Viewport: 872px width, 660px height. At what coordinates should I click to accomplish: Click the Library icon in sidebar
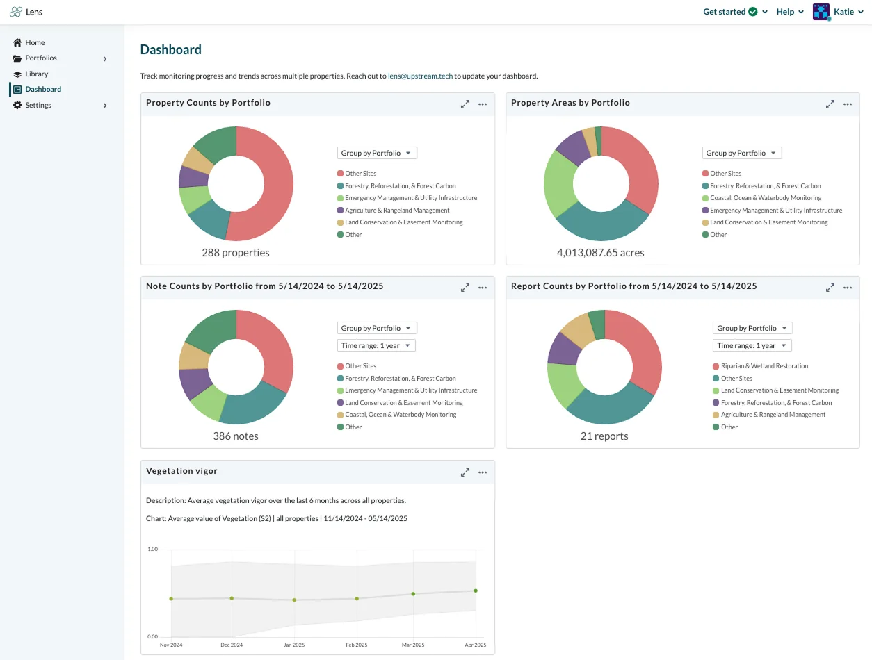(x=18, y=74)
